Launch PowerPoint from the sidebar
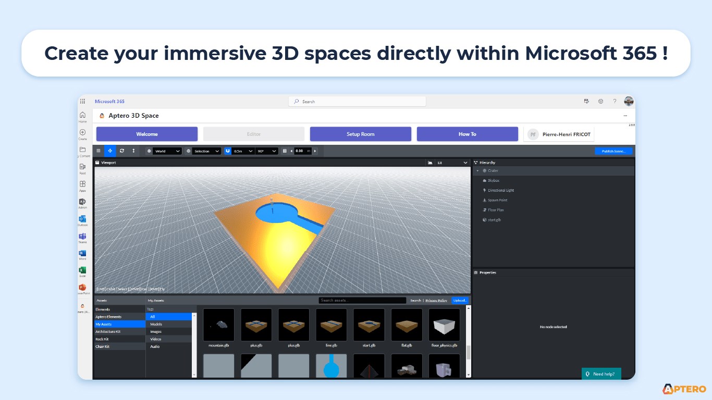This screenshot has height=400, width=712. (x=82, y=289)
